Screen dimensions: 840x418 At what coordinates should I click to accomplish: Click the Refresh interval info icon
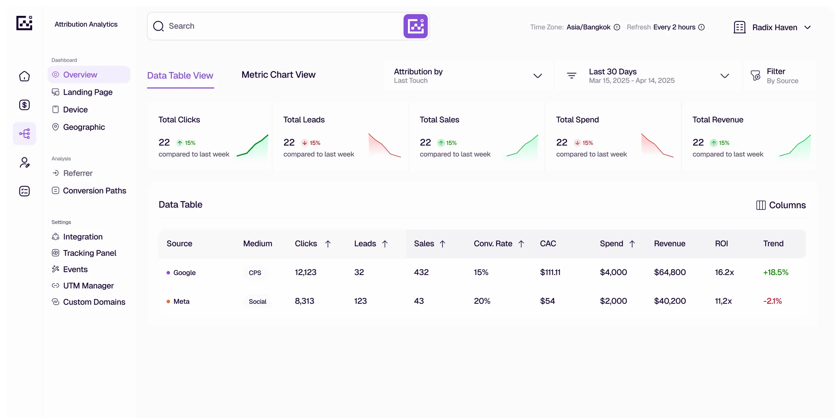pyautogui.click(x=701, y=27)
